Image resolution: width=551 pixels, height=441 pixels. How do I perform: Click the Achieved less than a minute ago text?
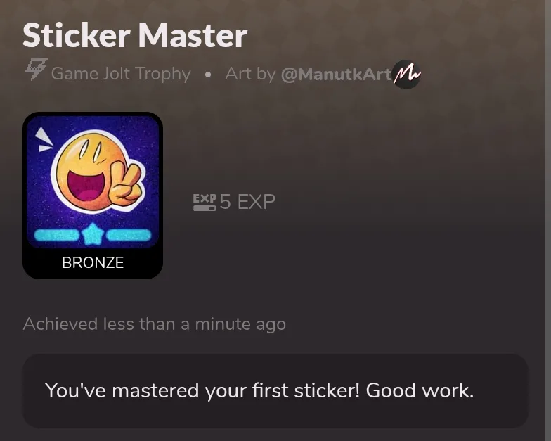click(x=155, y=324)
